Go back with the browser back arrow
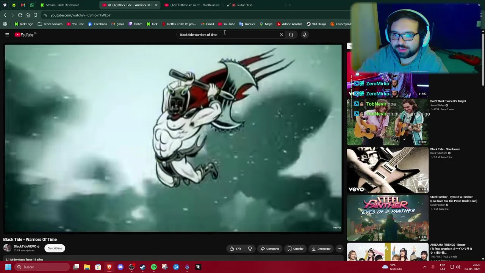 (5, 15)
